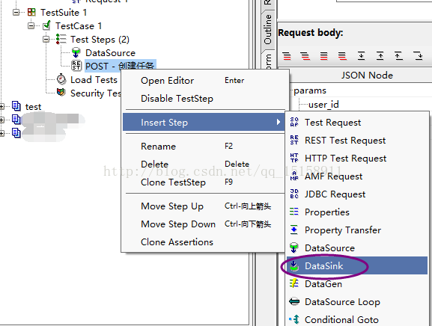Select the DataSource step label in the tree
This screenshot has width=432, height=326.
[x=110, y=52]
